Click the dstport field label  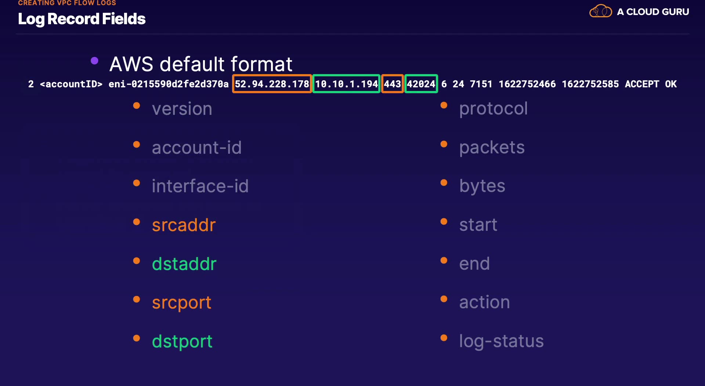click(182, 341)
